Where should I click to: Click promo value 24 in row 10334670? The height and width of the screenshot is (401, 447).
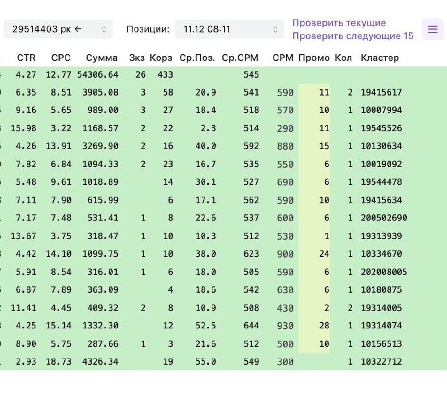click(x=324, y=254)
